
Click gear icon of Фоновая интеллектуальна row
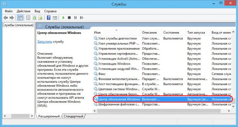point(96,79)
